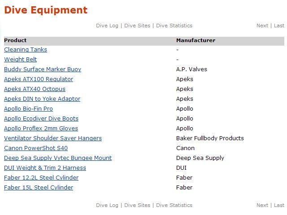Select Faber 15L Steel Cylinder link
287x215 pixels.
pyautogui.click(x=39, y=188)
